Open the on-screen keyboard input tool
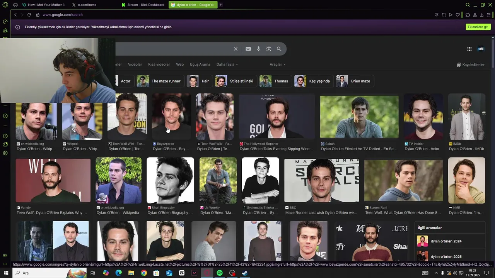Image resolution: width=495 pixels, height=278 pixels. coord(248,49)
